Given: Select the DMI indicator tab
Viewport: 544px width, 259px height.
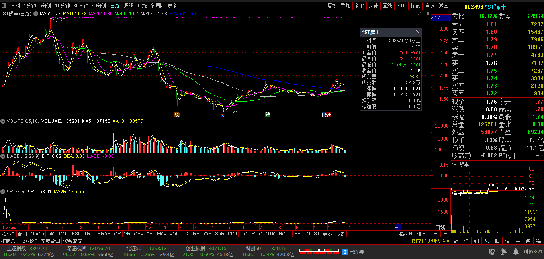Looking at the screenshot, I should 52,234.
